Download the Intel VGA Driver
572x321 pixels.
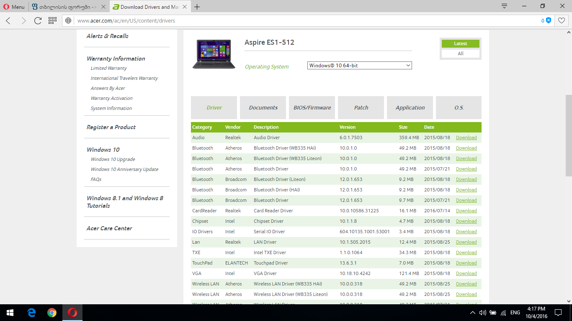pyautogui.click(x=466, y=273)
